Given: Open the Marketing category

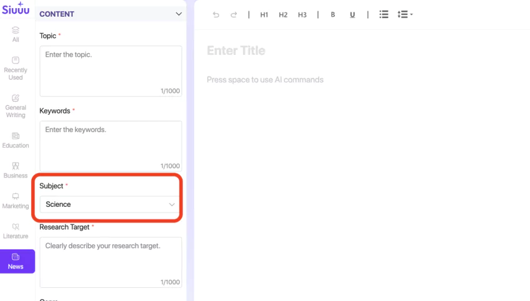Looking at the screenshot, I should (16, 201).
